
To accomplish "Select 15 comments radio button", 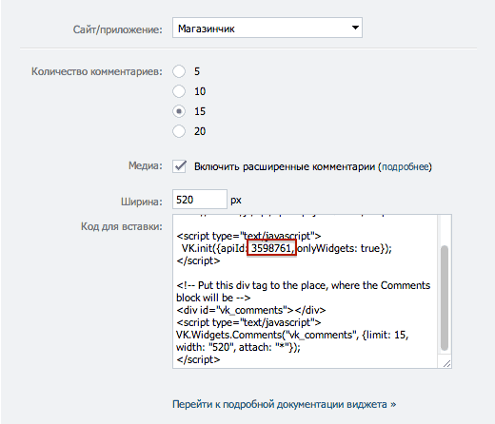I will (179, 111).
